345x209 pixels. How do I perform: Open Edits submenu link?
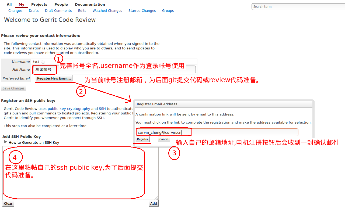(x=82, y=11)
